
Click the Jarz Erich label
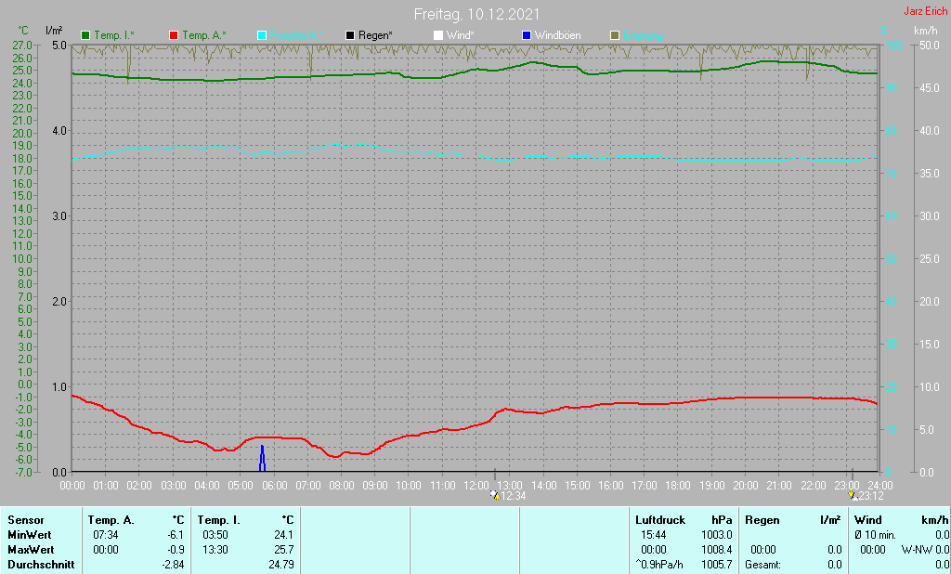[x=926, y=11]
